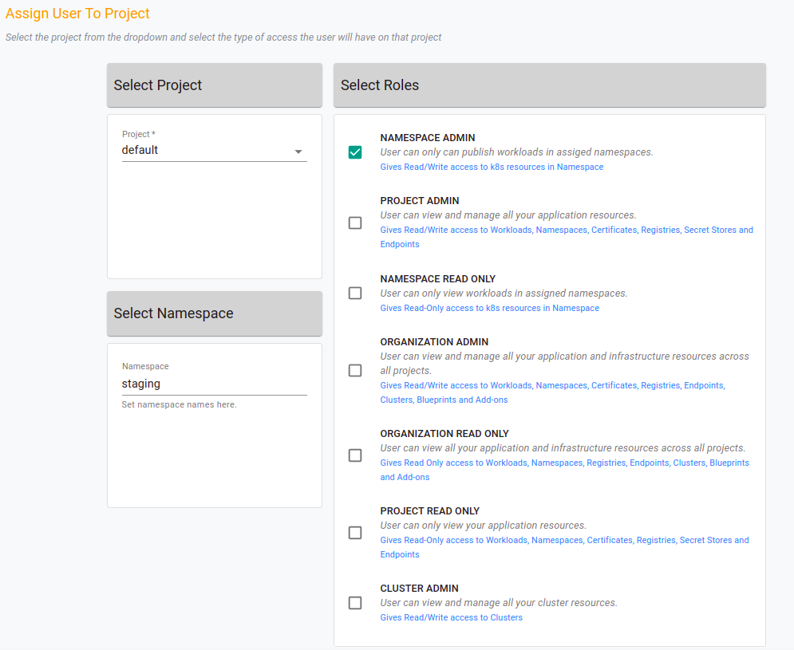Screen dimensions: 794x650
Task: Click the 'Select Namespace' panel header
Action: 214,313
